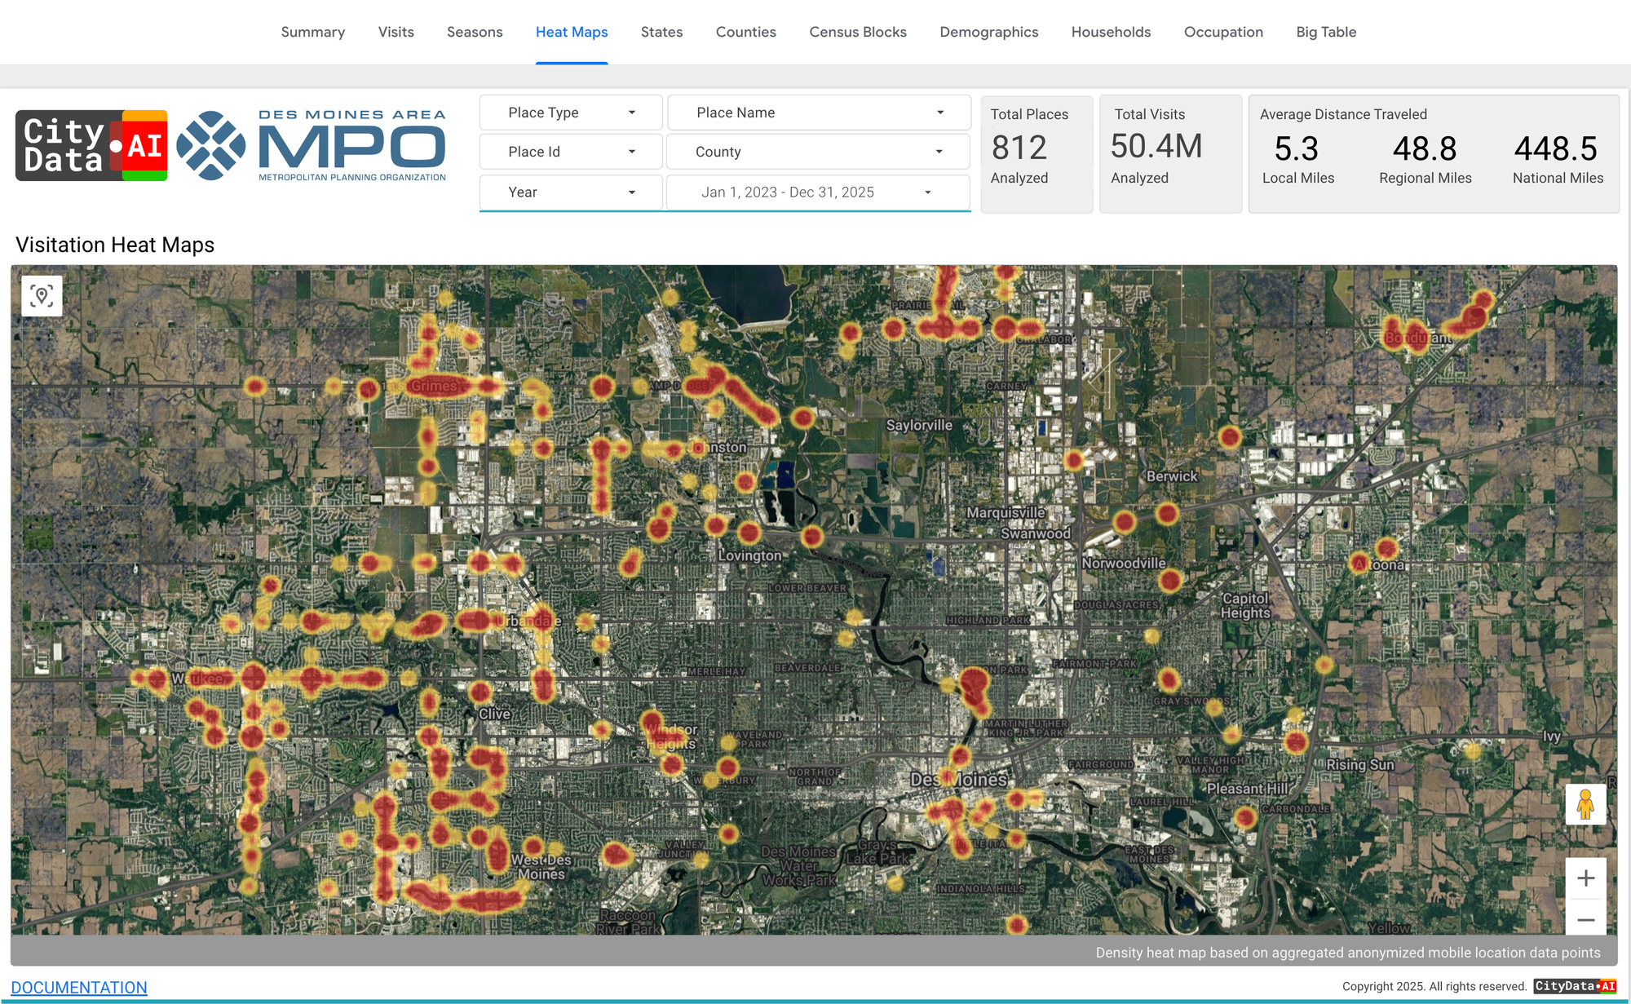Open the Place Id dropdown
The height and width of the screenshot is (1004, 1631).
point(571,152)
